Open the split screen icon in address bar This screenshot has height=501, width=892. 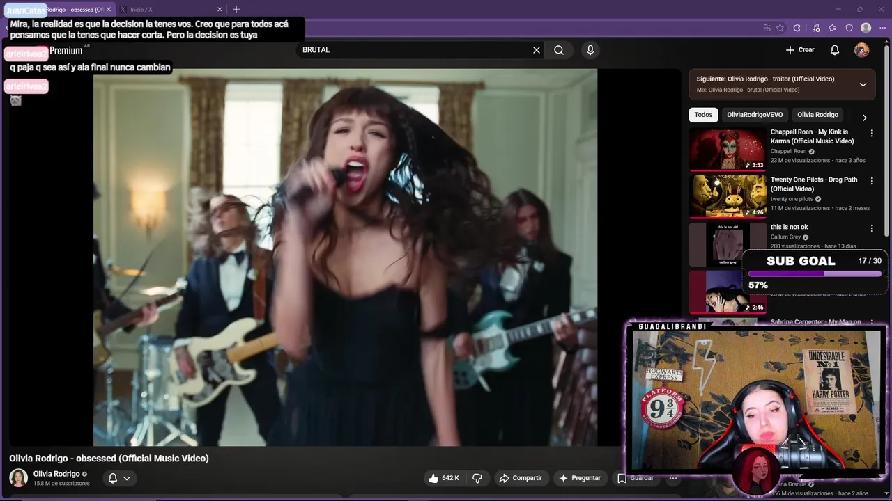(x=767, y=28)
